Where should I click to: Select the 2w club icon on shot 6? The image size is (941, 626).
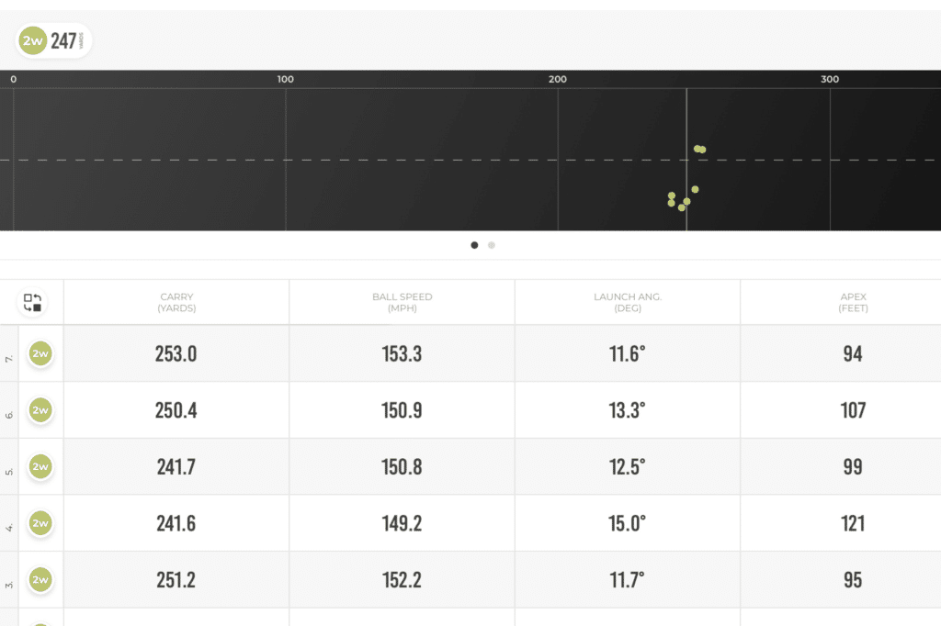tap(40, 410)
